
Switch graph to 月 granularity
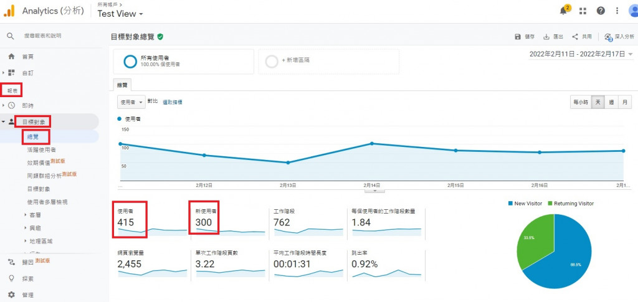click(x=624, y=102)
